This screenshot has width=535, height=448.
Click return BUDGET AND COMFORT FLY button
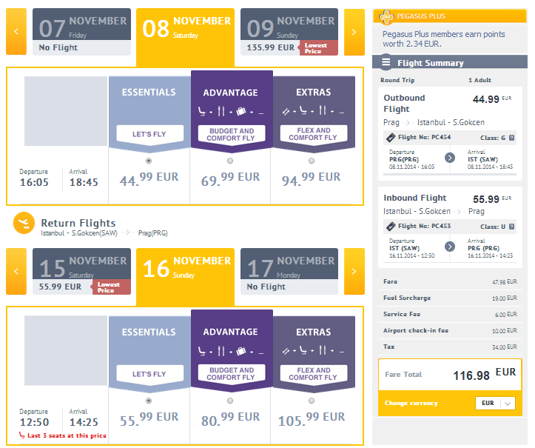tap(232, 374)
